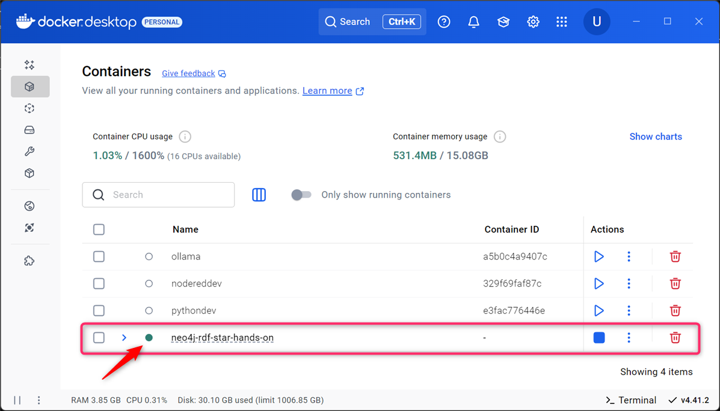The image size is (720, 411).
Task: Delete the ollama container
Action: [675, 257]
